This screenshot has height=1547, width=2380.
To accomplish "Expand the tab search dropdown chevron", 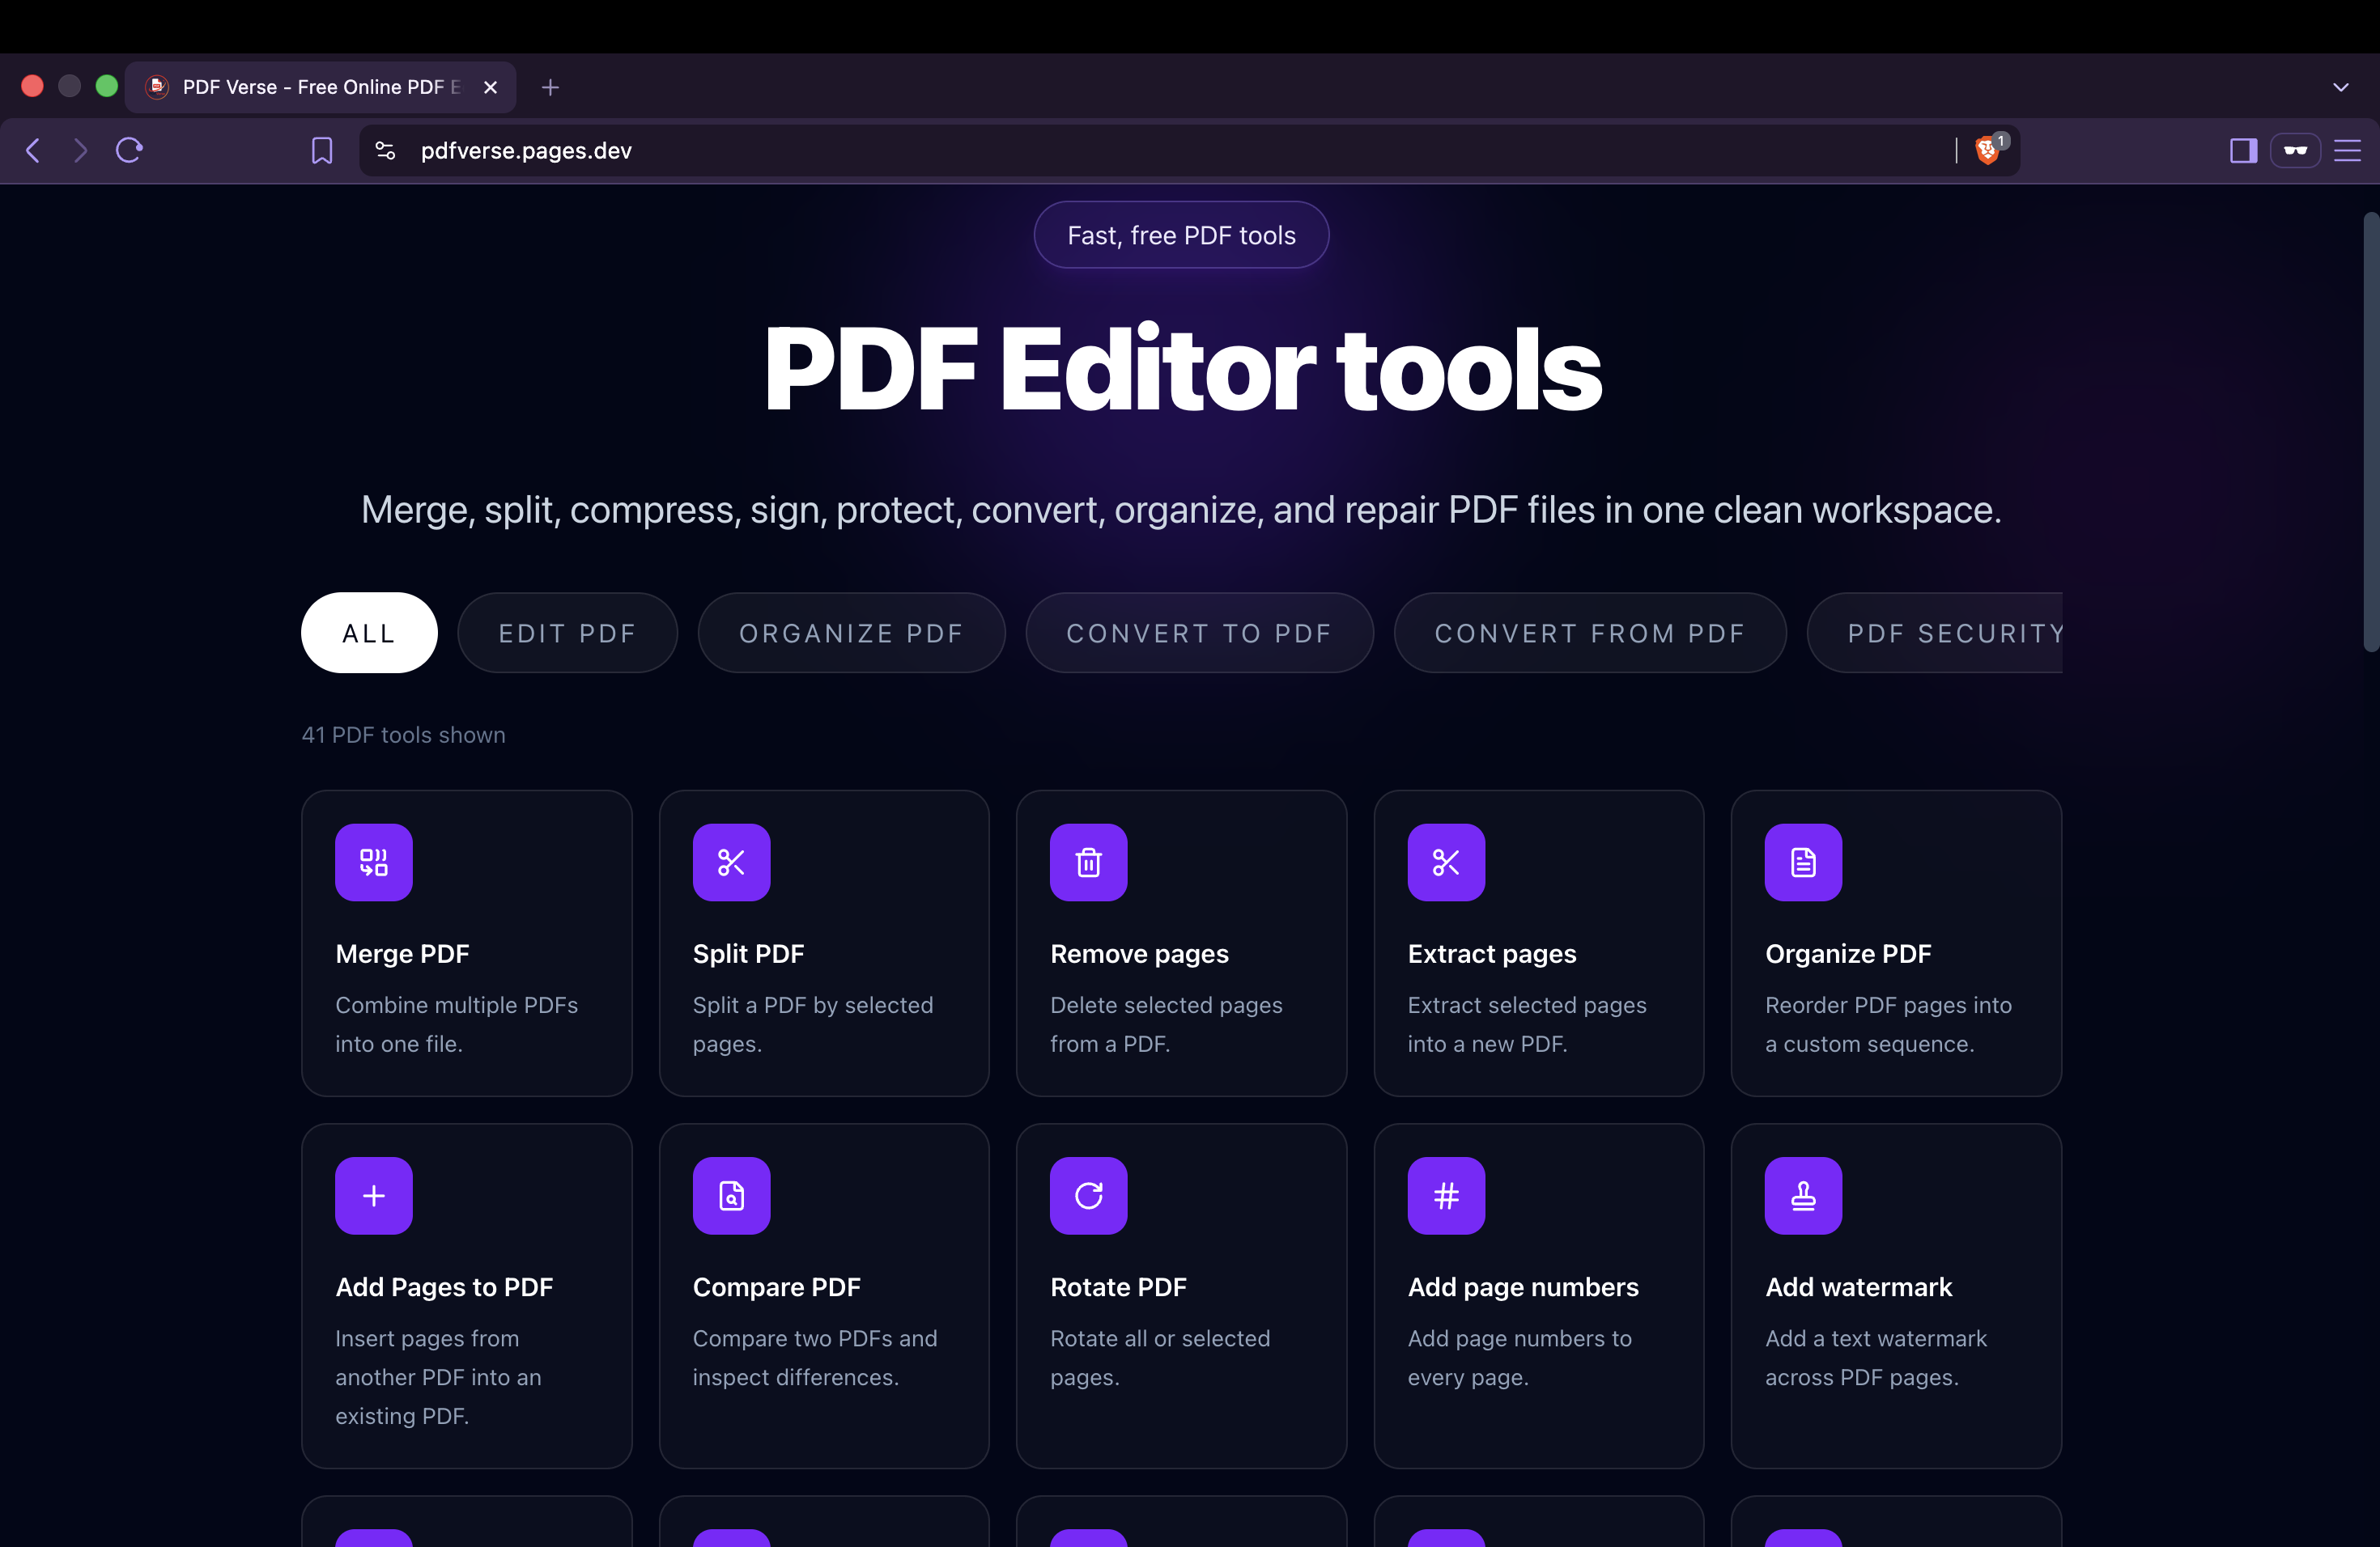I will click(x=2341, y=87).
